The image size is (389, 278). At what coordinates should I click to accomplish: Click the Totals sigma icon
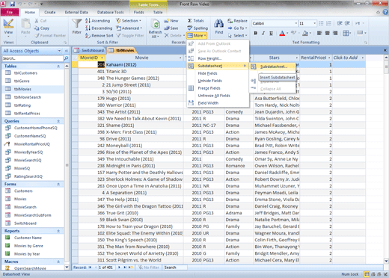point(190,21)
